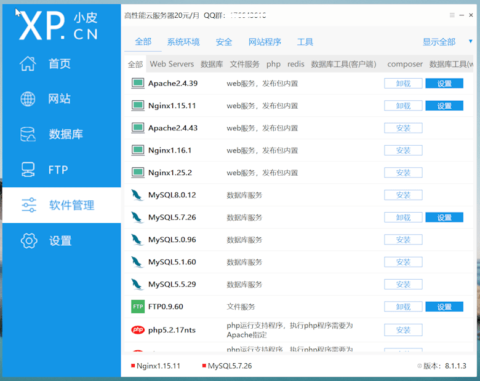The image size is (480, 381).
Task: Open 设置 for Nginx1.15.11
Action: point(444,106)
